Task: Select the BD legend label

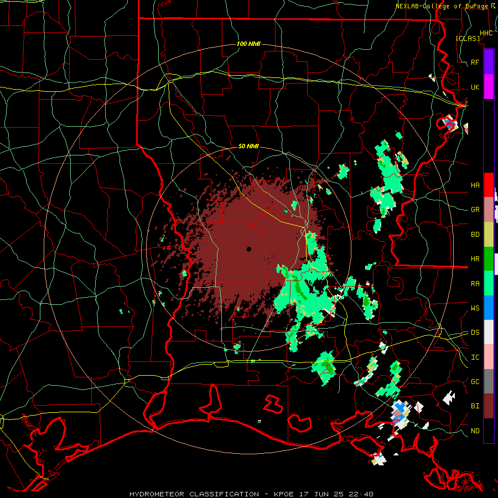Action: (x=475, y=235)
